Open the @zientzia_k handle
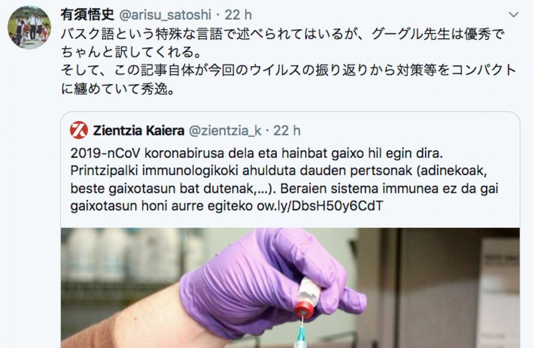 [x=226, y=131]
